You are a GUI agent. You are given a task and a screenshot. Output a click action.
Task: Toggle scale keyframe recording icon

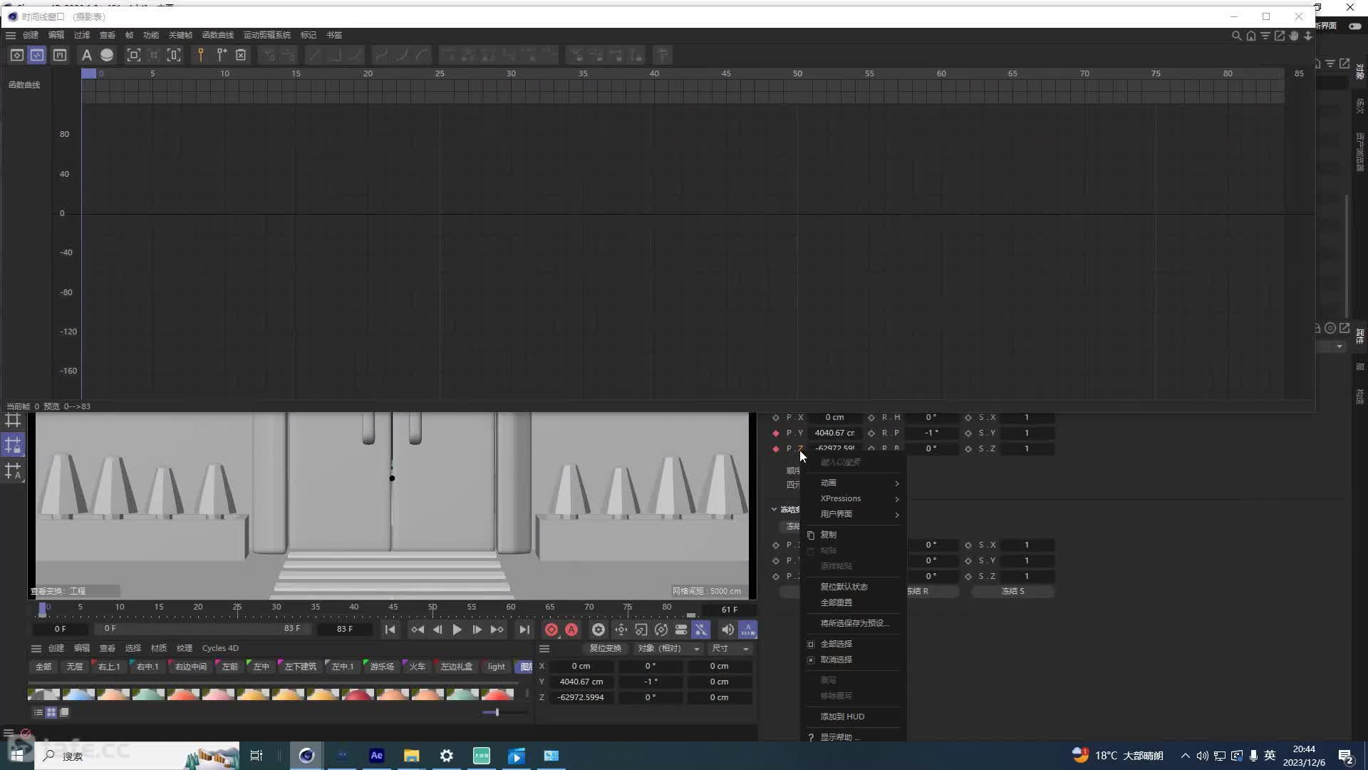pos(641,630)
